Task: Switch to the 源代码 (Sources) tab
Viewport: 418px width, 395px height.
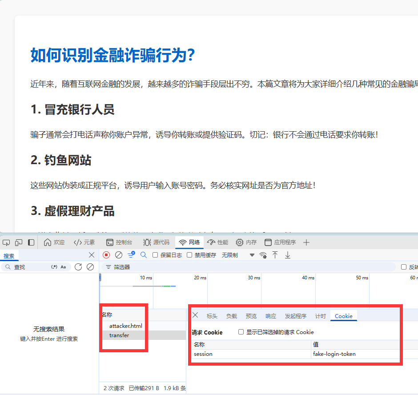Action: pos(157,242)
